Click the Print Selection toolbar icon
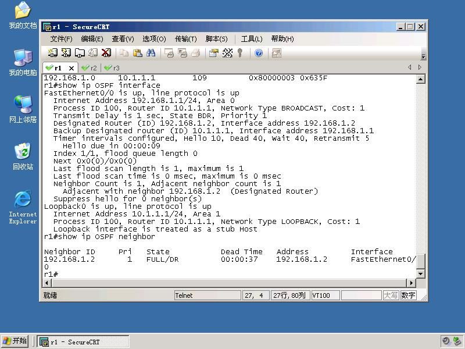The width and height of the screenshot is (465, 349). coord(183,53)
